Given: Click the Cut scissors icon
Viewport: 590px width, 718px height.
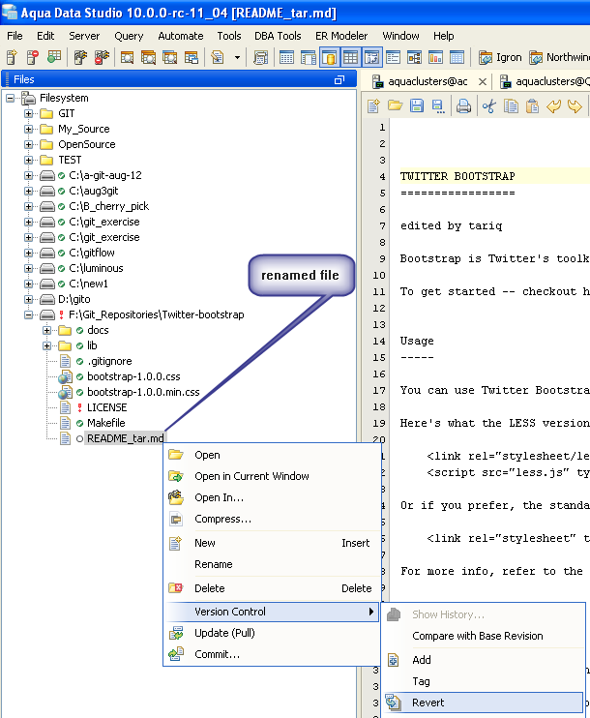Looking at the screenshot, I should coord(488,106).
